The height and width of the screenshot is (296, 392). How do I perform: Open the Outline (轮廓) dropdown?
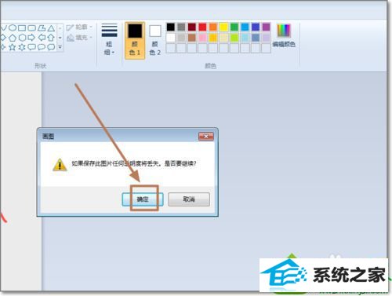79,27
